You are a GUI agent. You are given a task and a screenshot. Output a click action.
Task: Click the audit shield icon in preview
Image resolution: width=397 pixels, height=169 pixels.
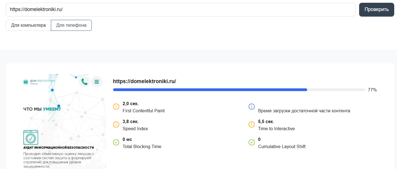[x=31, y=137]
